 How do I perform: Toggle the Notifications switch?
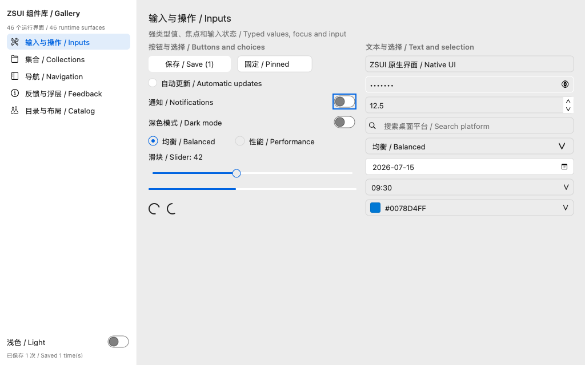pos(344,102)
